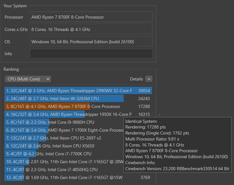234x185 pixels.
Task: Click tooltip line Cinebench Version: 23.200
Action: 177,169
